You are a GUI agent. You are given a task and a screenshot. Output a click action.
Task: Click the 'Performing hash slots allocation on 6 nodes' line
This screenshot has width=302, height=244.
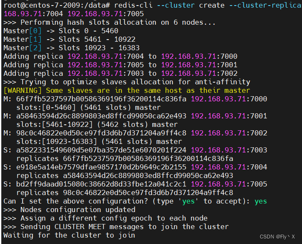109,23
